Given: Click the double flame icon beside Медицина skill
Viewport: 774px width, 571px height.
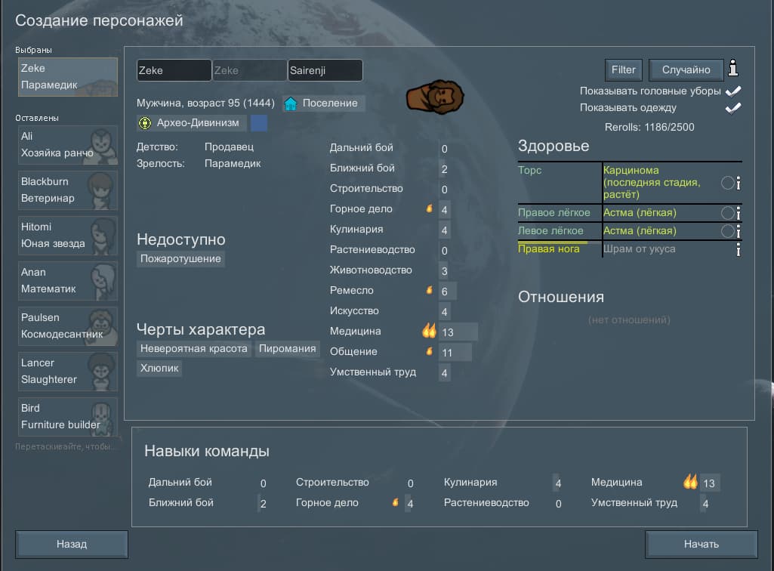Looking at the screenshot, I should [429, 331].
